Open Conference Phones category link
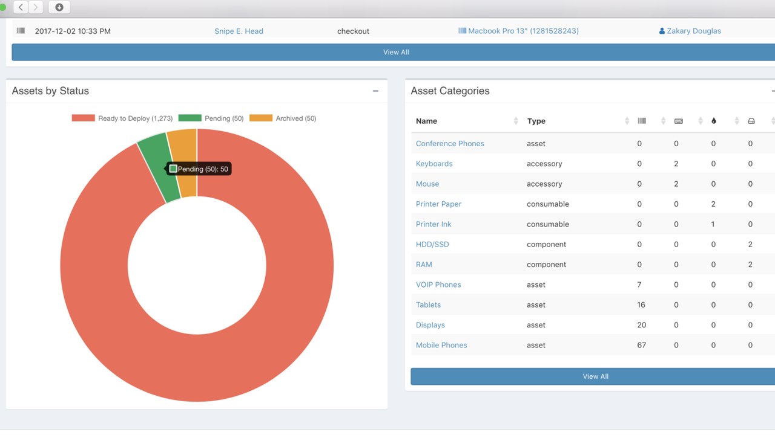The width and height of the screenshot is (775, 435). point(450,144)
